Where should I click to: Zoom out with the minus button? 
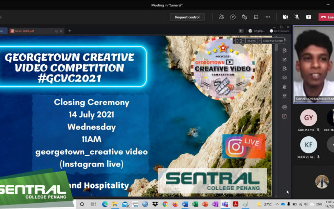[243, 41]
